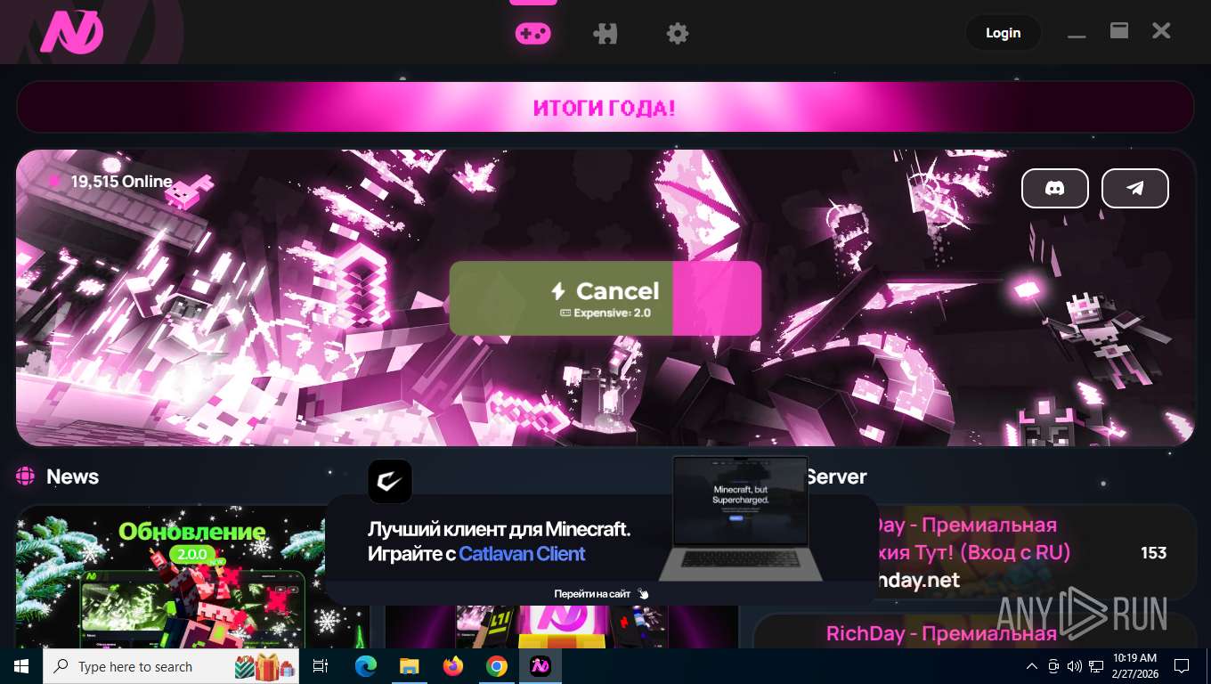
Task: Click the pink progress section of launch button
Action: click(717, 298)
